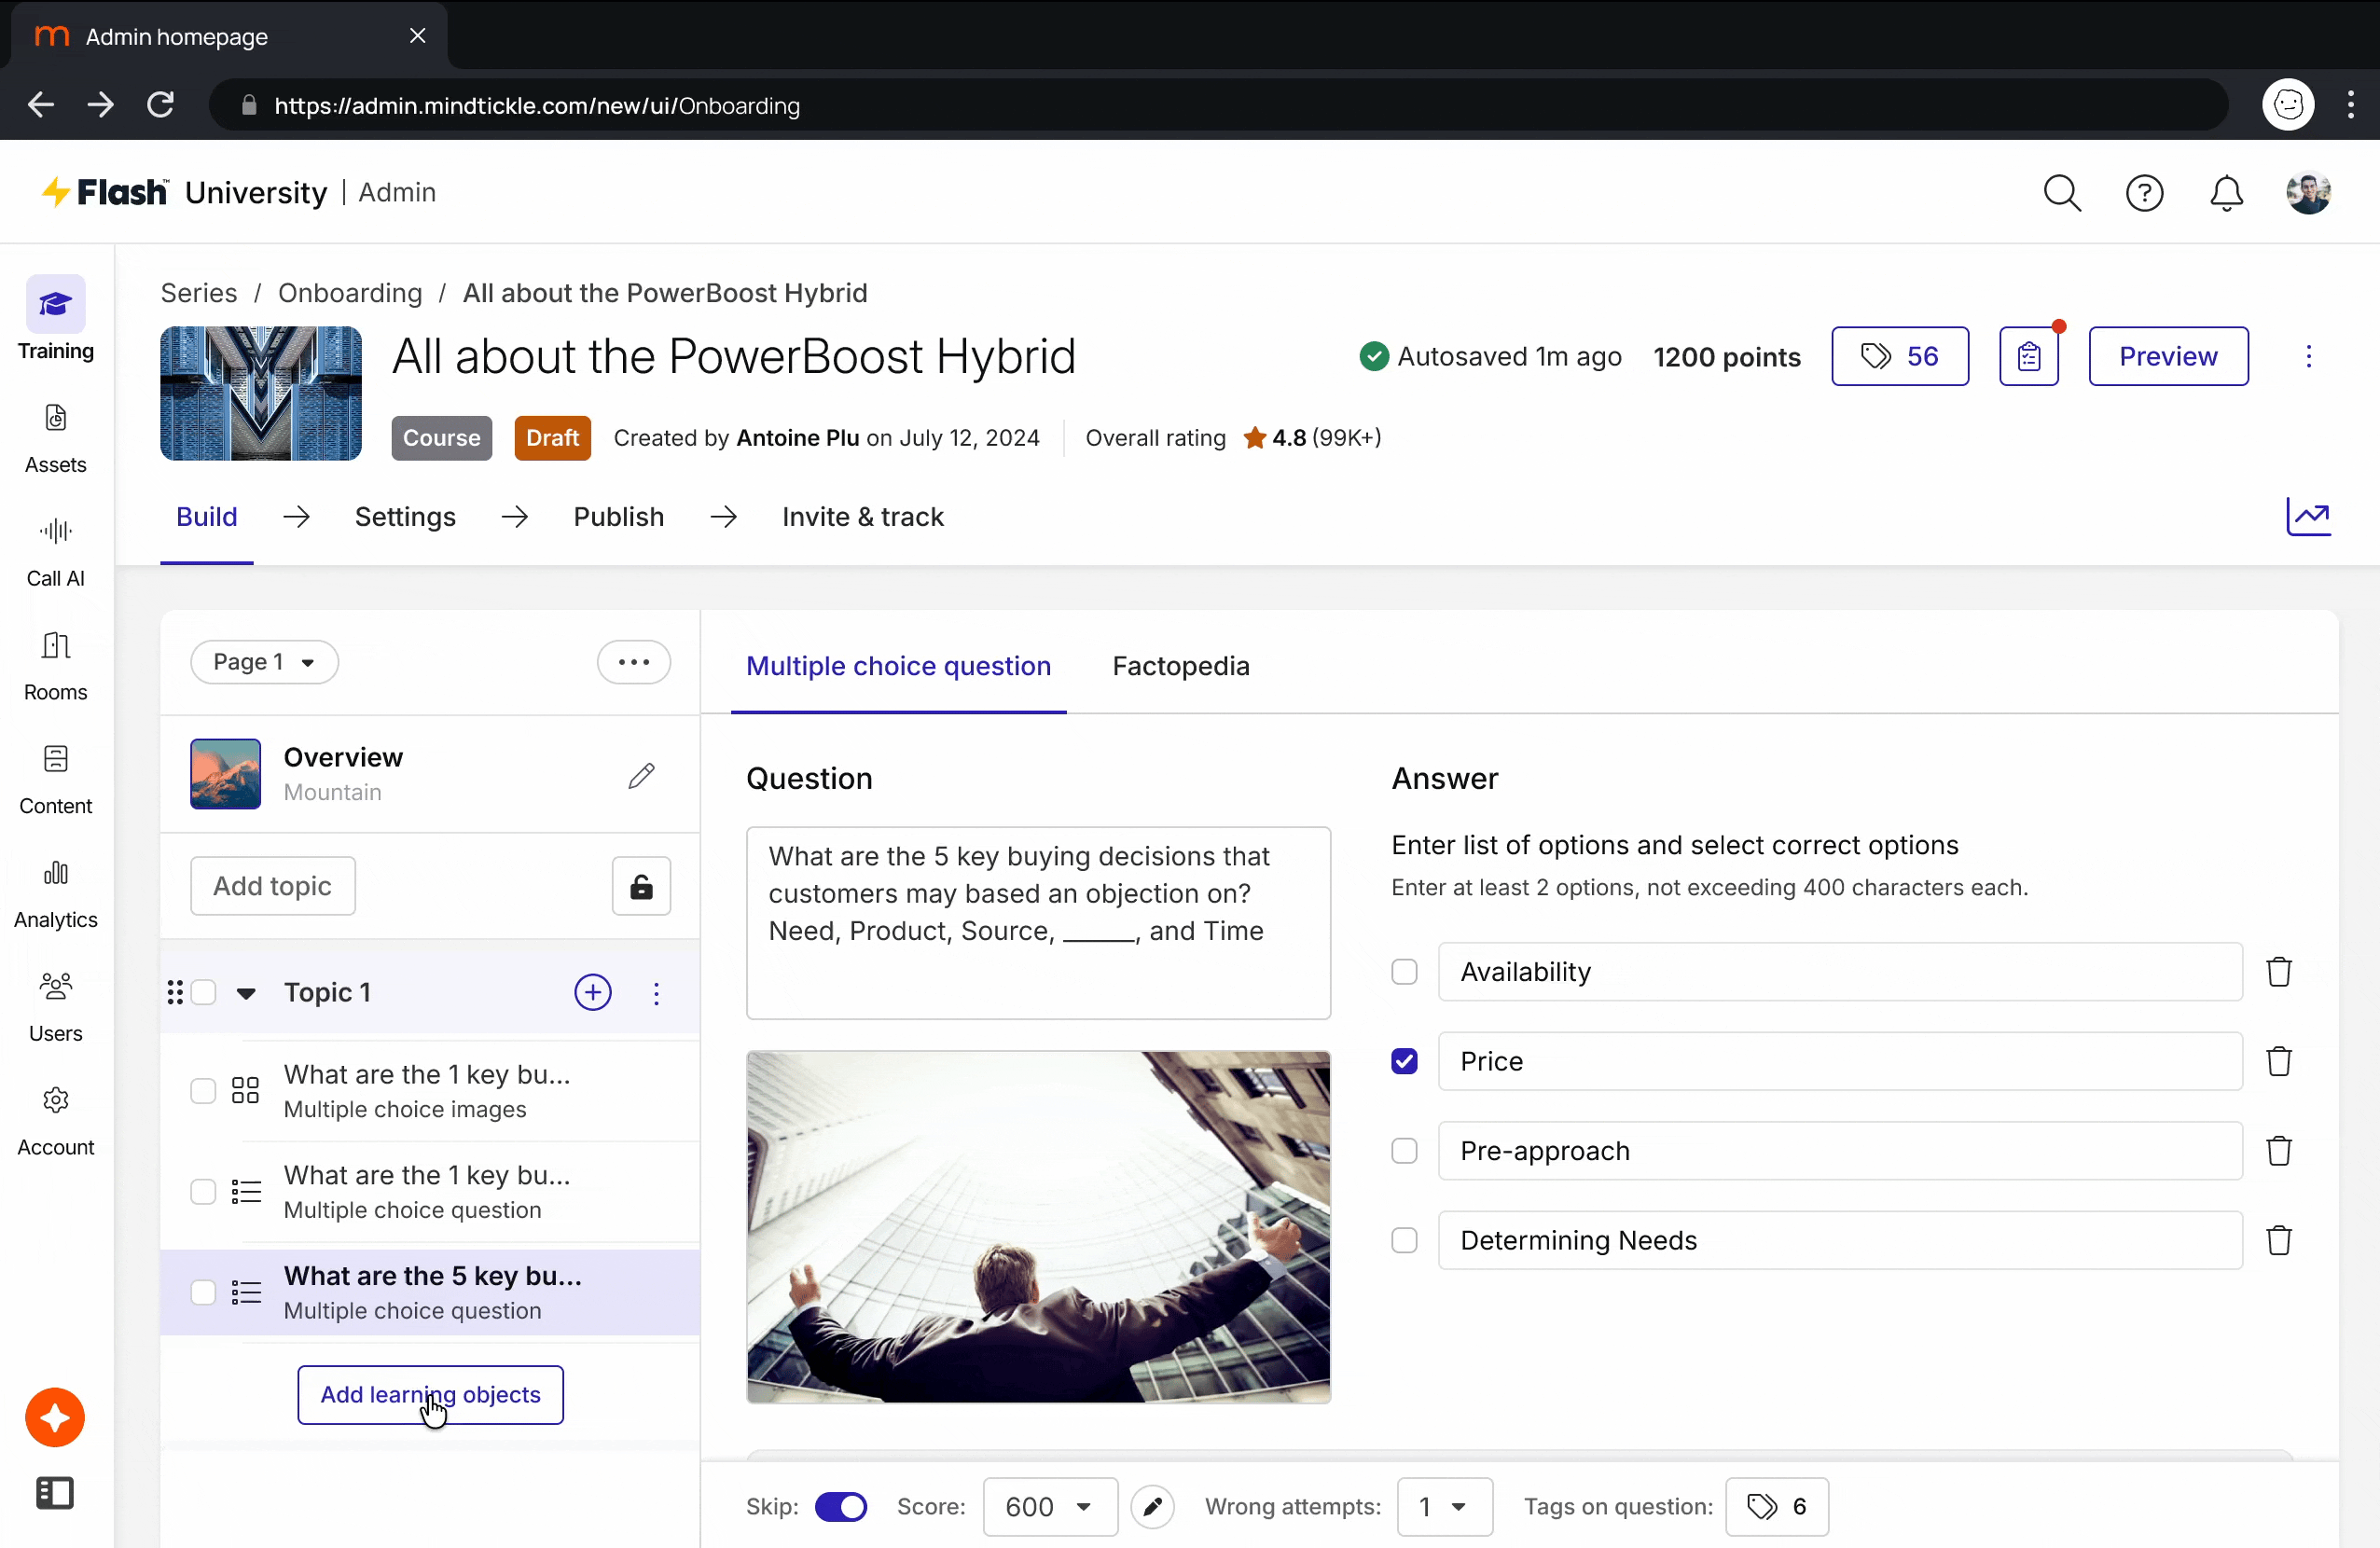2380x1548 pixels.
Task: Open the search icon in the header
Action: click(x=2062, y=193)
